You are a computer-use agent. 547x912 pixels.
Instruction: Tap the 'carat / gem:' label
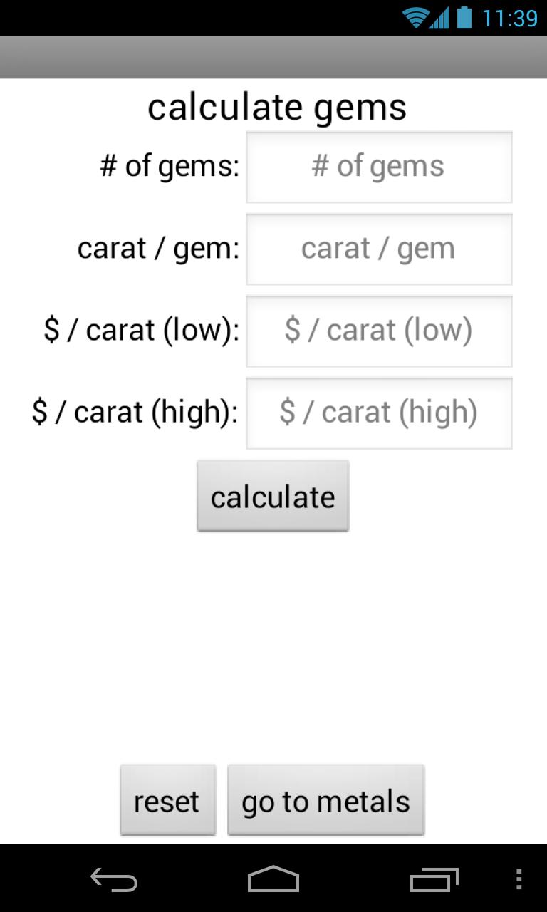click(158, 249)
